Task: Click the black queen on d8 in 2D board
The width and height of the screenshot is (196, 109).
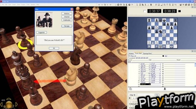Action: pos(160,20)
